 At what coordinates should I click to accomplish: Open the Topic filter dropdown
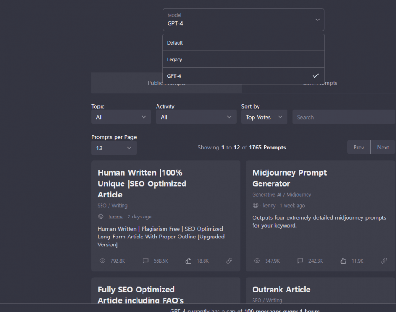coord(121,117)
